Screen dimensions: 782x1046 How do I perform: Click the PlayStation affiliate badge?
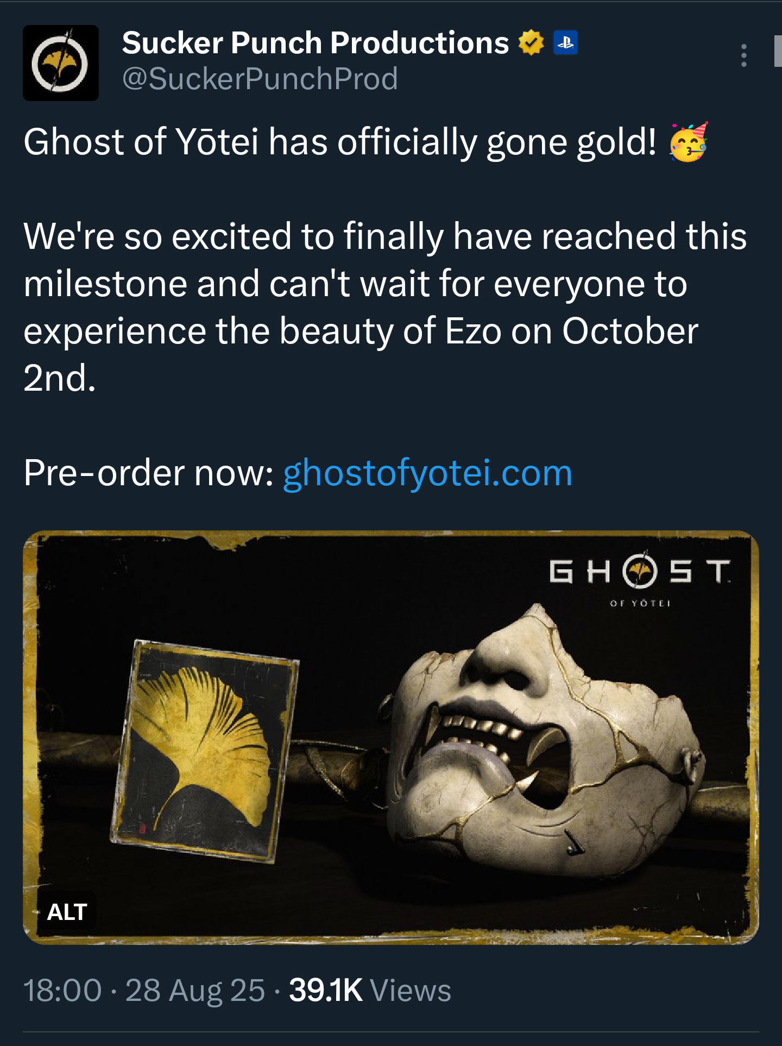[565, 43]
